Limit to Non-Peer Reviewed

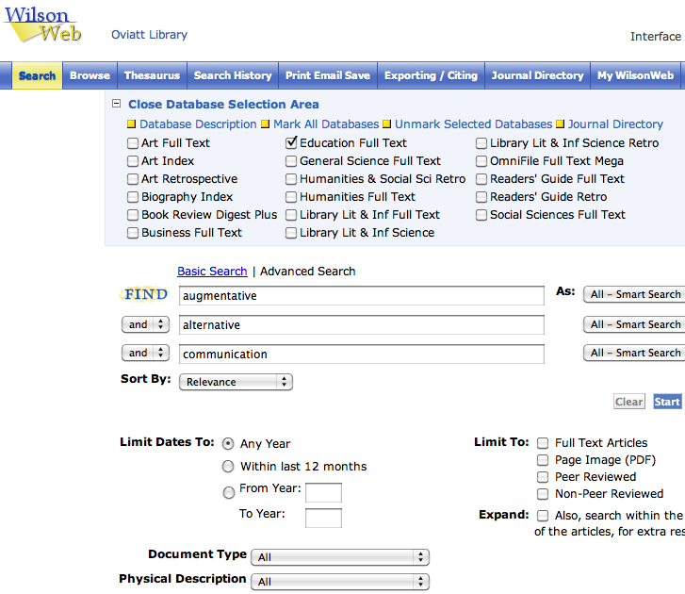coord(543,494)
